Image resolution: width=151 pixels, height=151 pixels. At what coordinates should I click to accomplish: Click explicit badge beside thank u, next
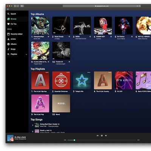pos(51,131)
